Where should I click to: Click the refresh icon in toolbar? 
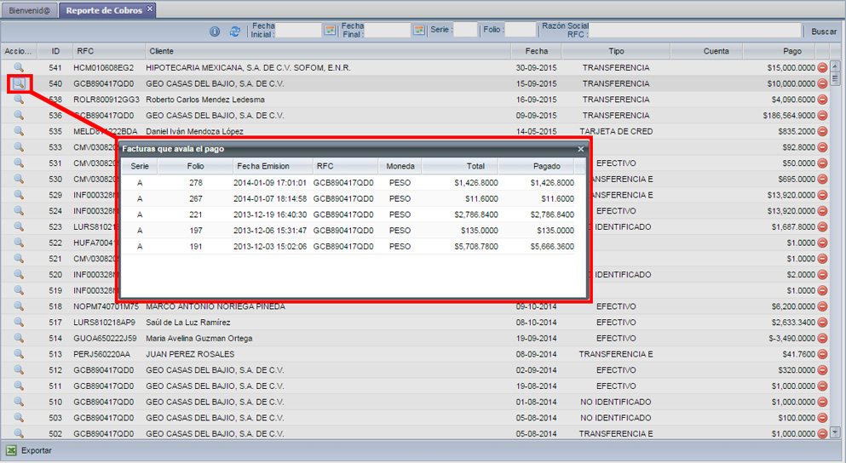click(235, 31)
